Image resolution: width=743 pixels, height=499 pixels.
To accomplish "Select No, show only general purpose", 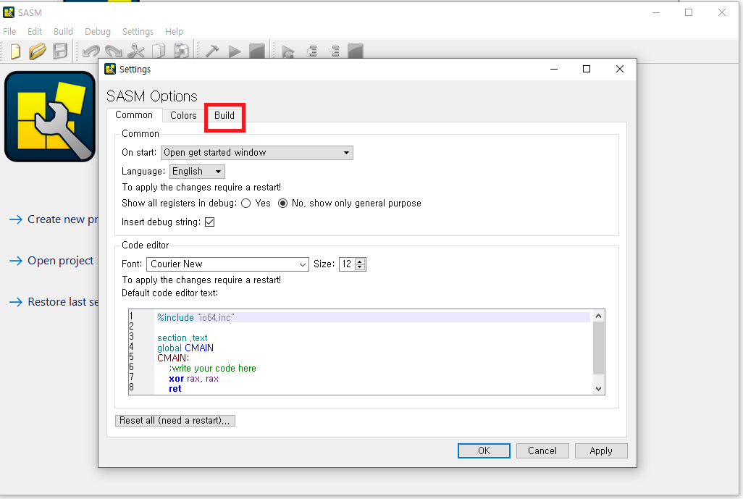I will (x=282, y=204).
